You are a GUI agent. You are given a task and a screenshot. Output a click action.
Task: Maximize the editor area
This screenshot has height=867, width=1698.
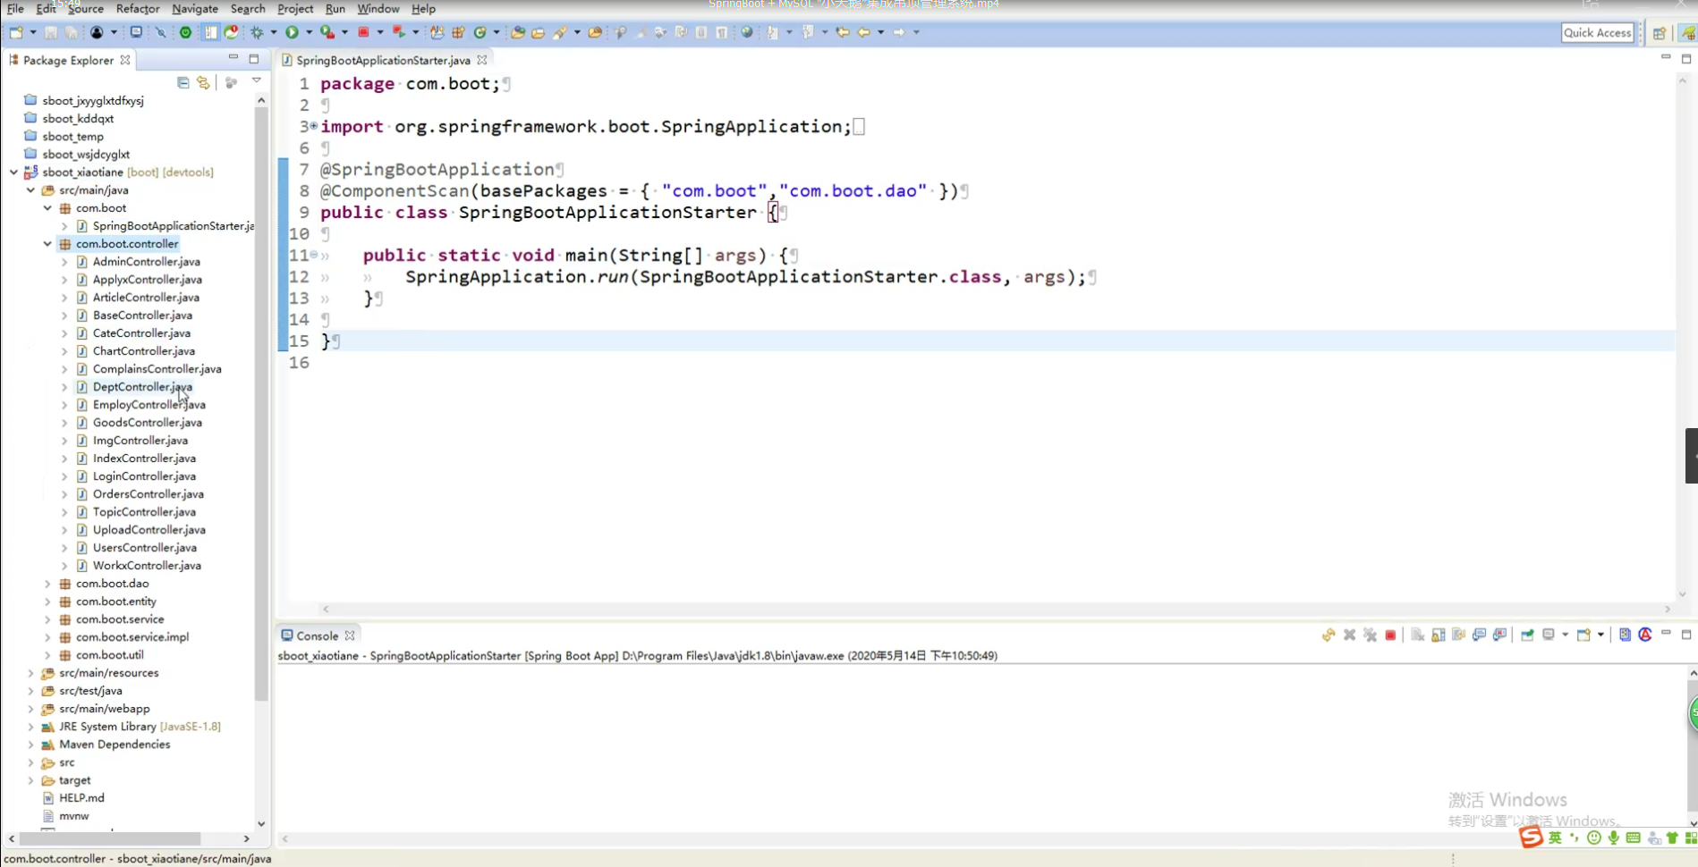tap(1686, 58)
